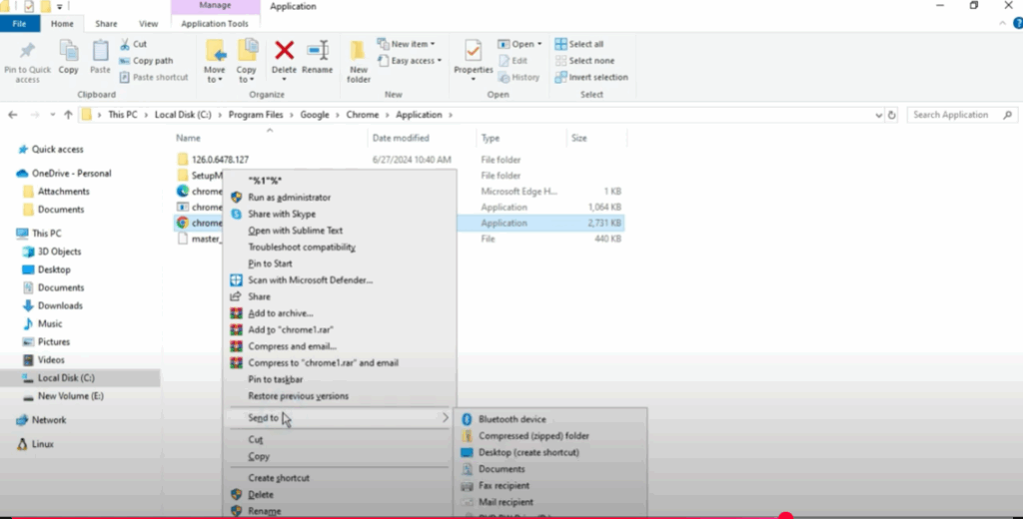The width and height of the screenshot is (1023, 519).
Task: Open the New item dropdown
Action: click(406, 44)
